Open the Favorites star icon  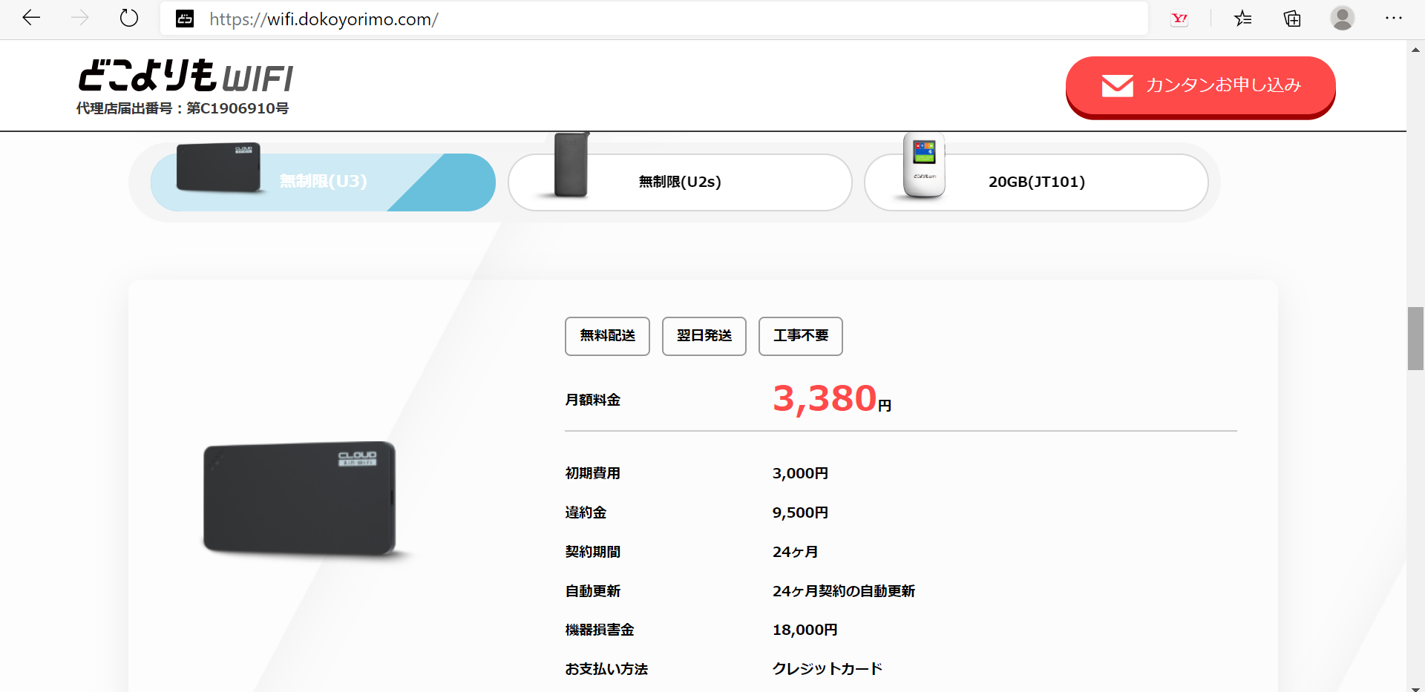point(1242,19)
